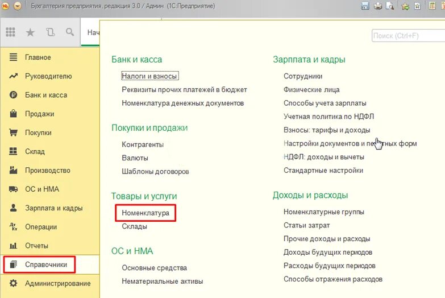Open the sections menu grid icon
The image size is (445, 298).
[10, 32]
